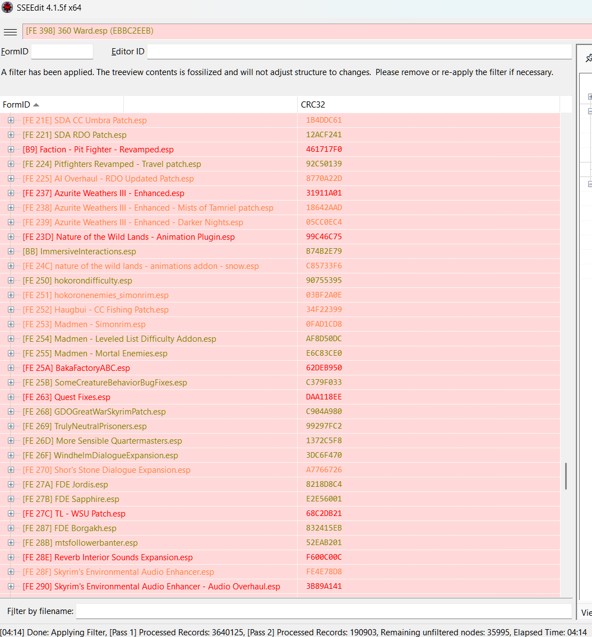The height and width of the screenshot is (637, 592).
Task: Click CRC32 value B74B2E79
Action: (x=323, y=251)
